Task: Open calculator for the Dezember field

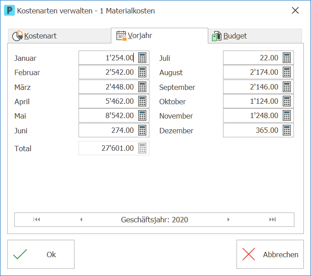Action: point(287,130)
